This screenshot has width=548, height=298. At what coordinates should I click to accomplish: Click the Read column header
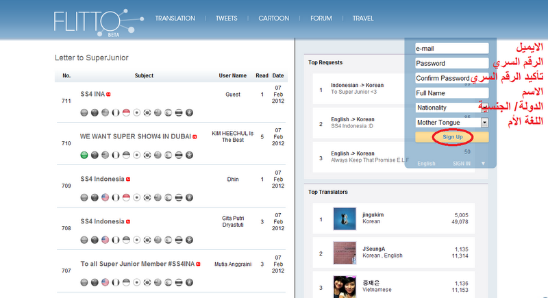[x=262, y=75]
